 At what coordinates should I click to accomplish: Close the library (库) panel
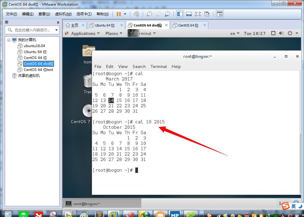[58, 23]
